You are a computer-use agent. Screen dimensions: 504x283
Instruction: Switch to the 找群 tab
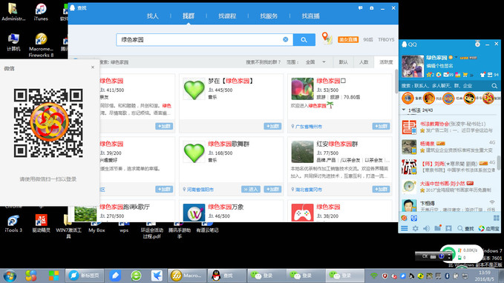point(189,16)
